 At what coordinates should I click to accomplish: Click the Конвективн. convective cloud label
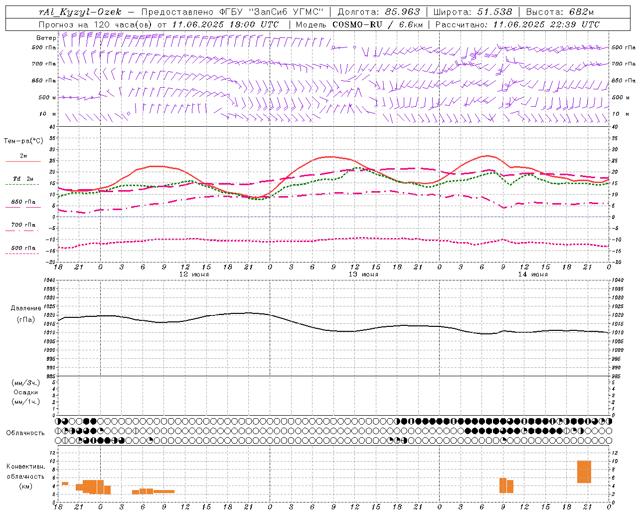click(25, 467)
